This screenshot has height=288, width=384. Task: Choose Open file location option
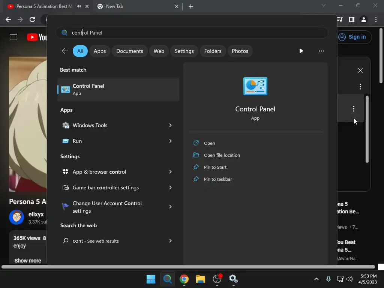[x=222, y=155]
